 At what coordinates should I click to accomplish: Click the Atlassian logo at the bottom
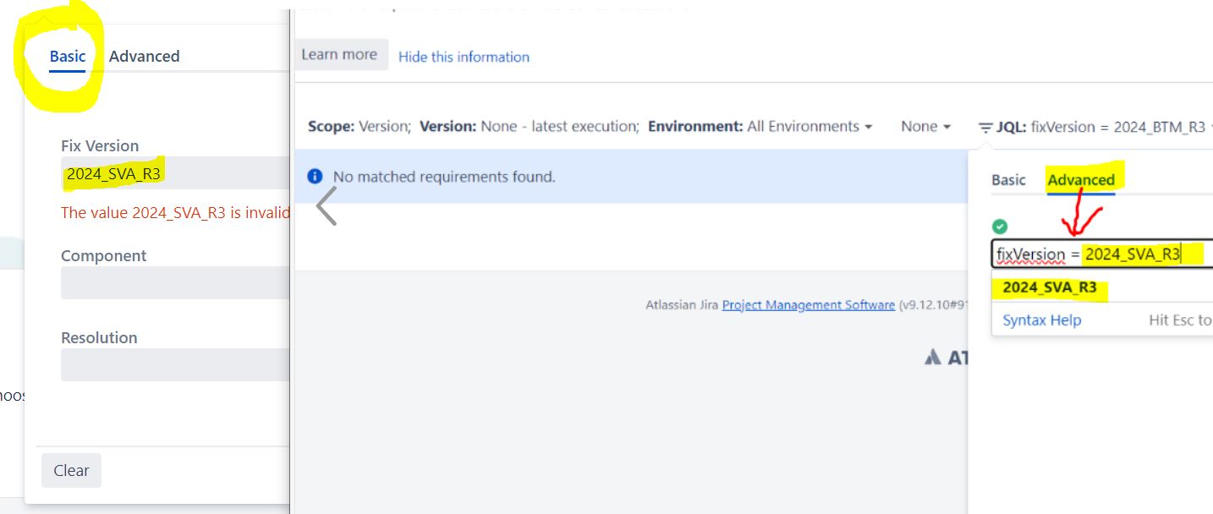point(932,357)
